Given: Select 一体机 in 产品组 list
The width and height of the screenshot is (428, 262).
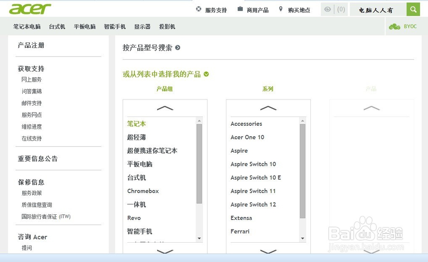Looking at the screenshot, I should point(137,204).
